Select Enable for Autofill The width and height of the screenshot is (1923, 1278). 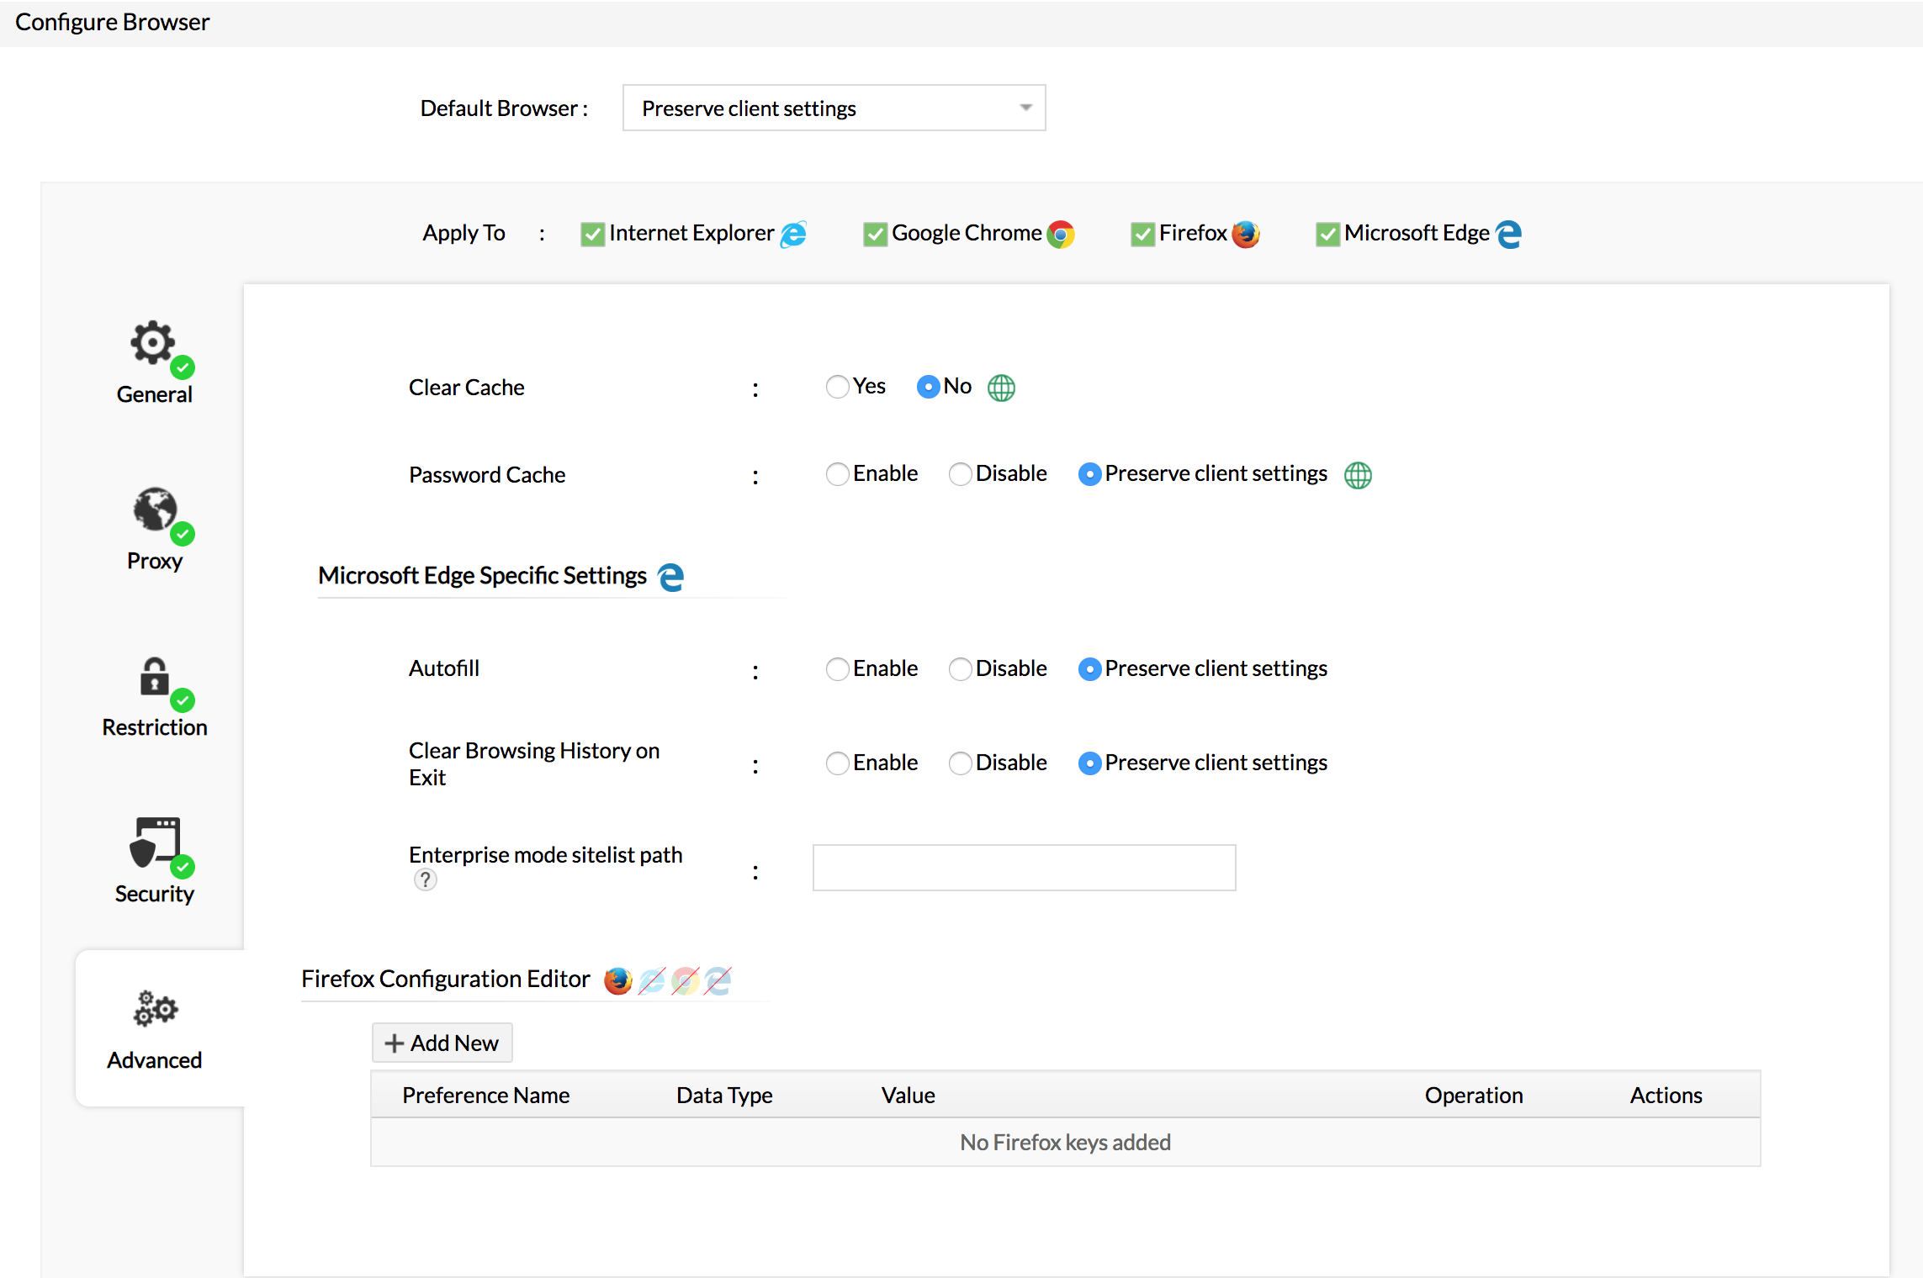837,669
